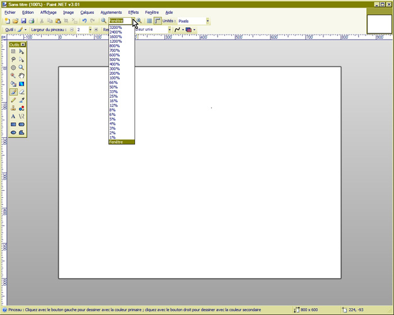Activate the Pencil tool
Viewport: 394px width, 315px height.
pyautogui.click(x=13, y=100)
